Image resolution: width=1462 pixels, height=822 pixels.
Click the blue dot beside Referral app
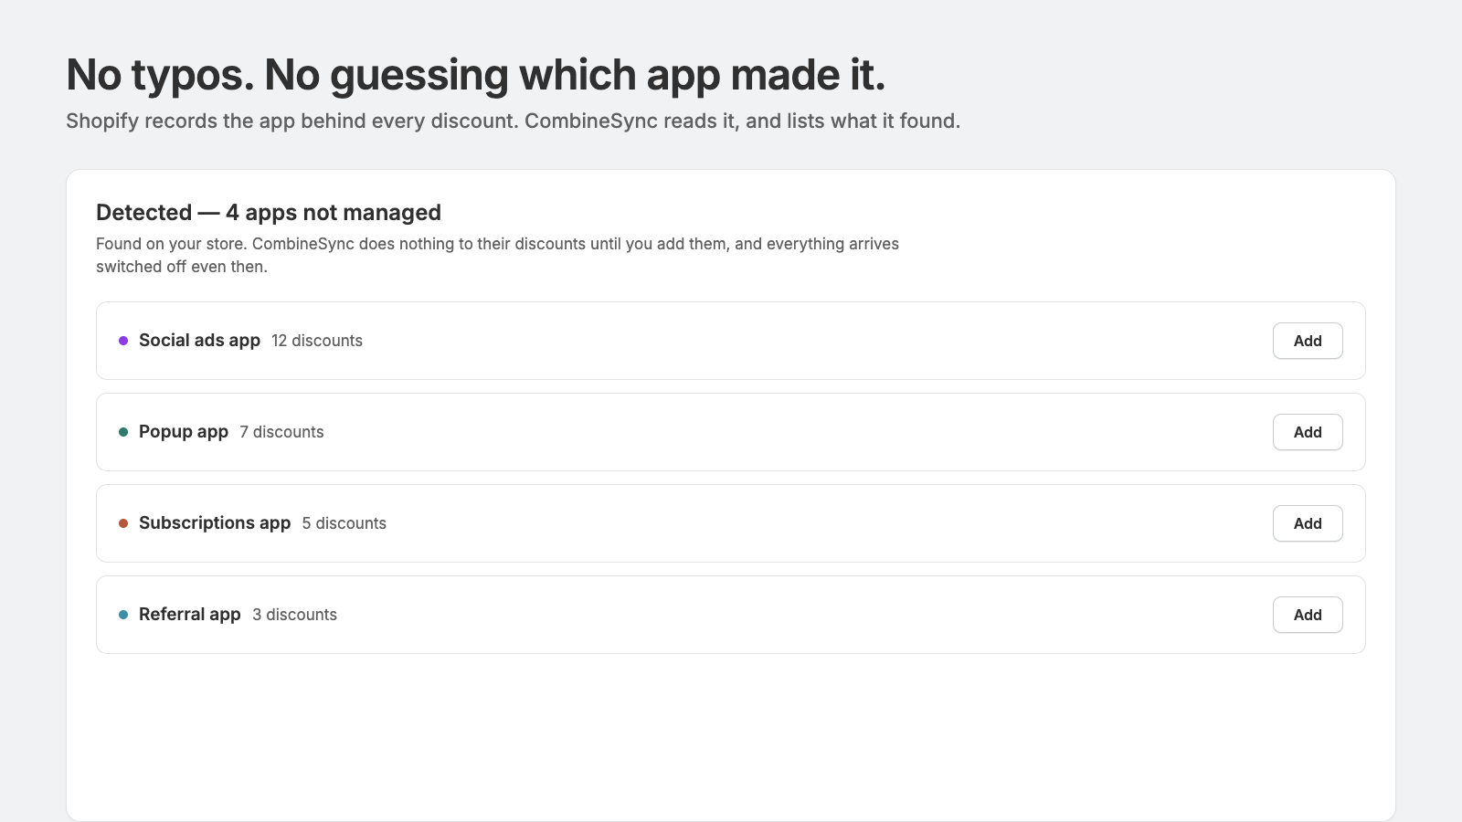pyautogui.click(x=123, y=615)
